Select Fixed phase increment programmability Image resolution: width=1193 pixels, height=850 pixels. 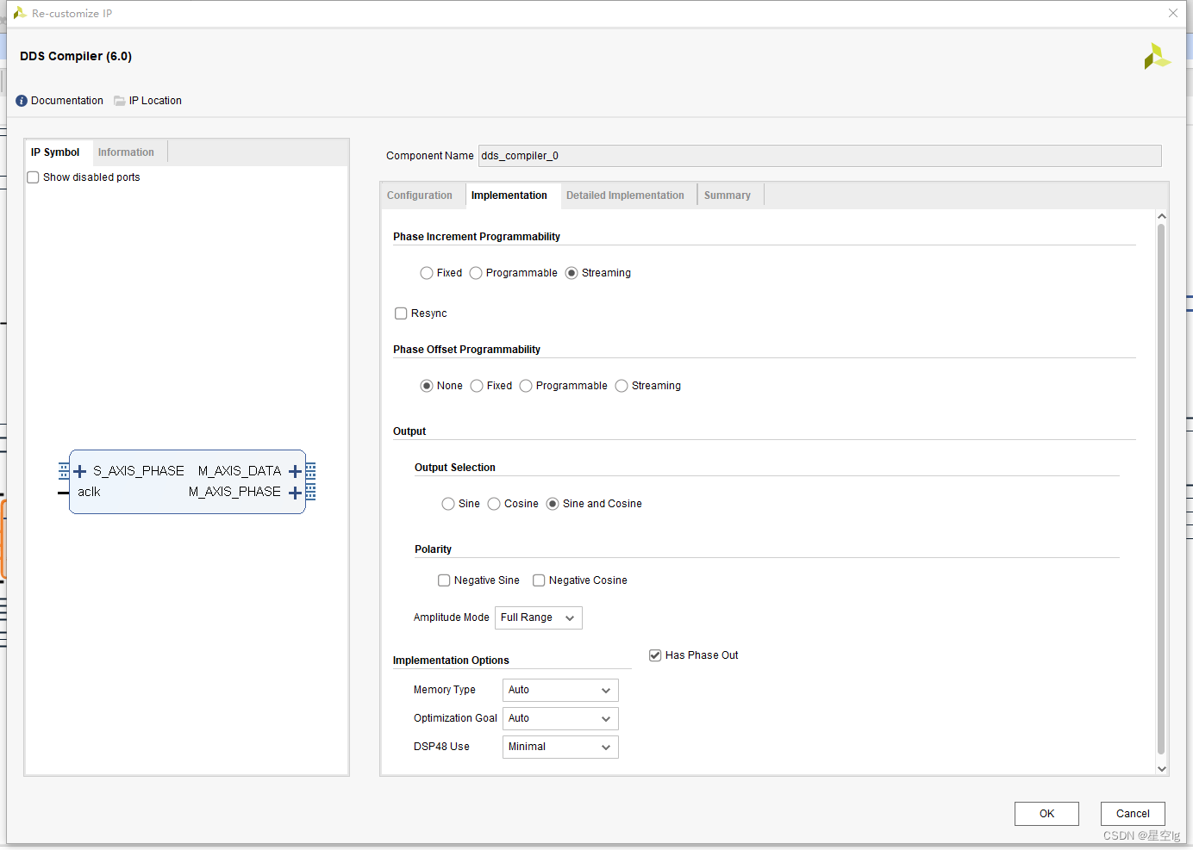[x=427, y=273]
